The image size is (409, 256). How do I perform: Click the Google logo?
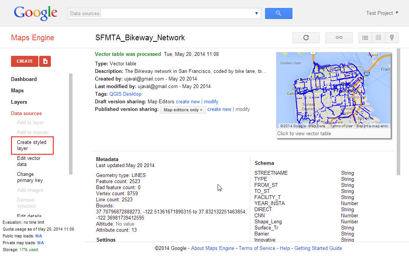pyautogui.click(x=35, y=13)
